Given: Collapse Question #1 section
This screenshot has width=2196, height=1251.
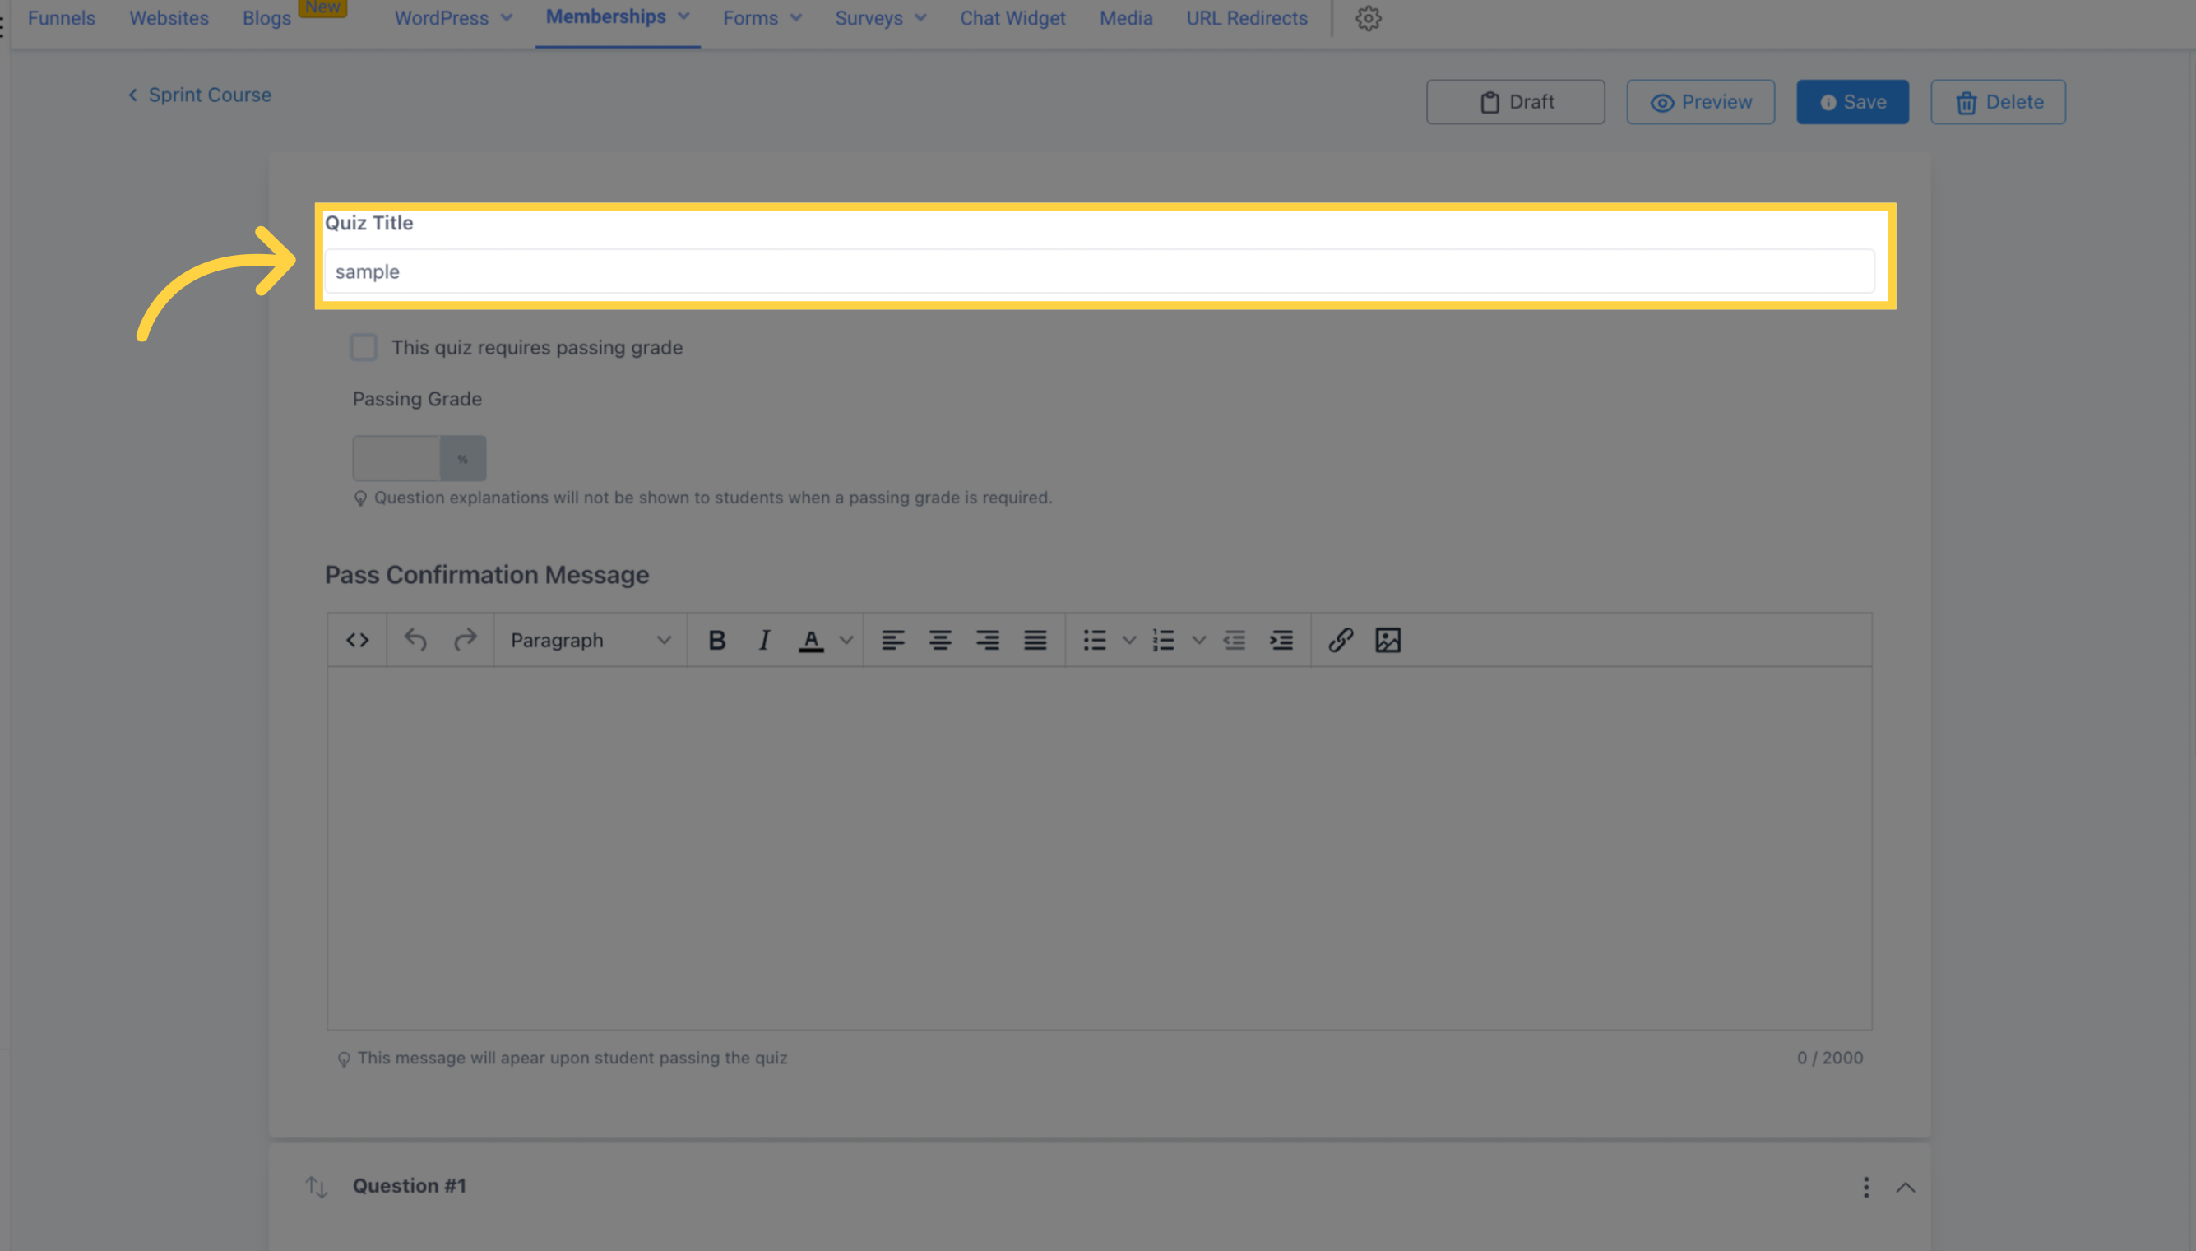Looking at the screenshot, I should point(1906,1187).
